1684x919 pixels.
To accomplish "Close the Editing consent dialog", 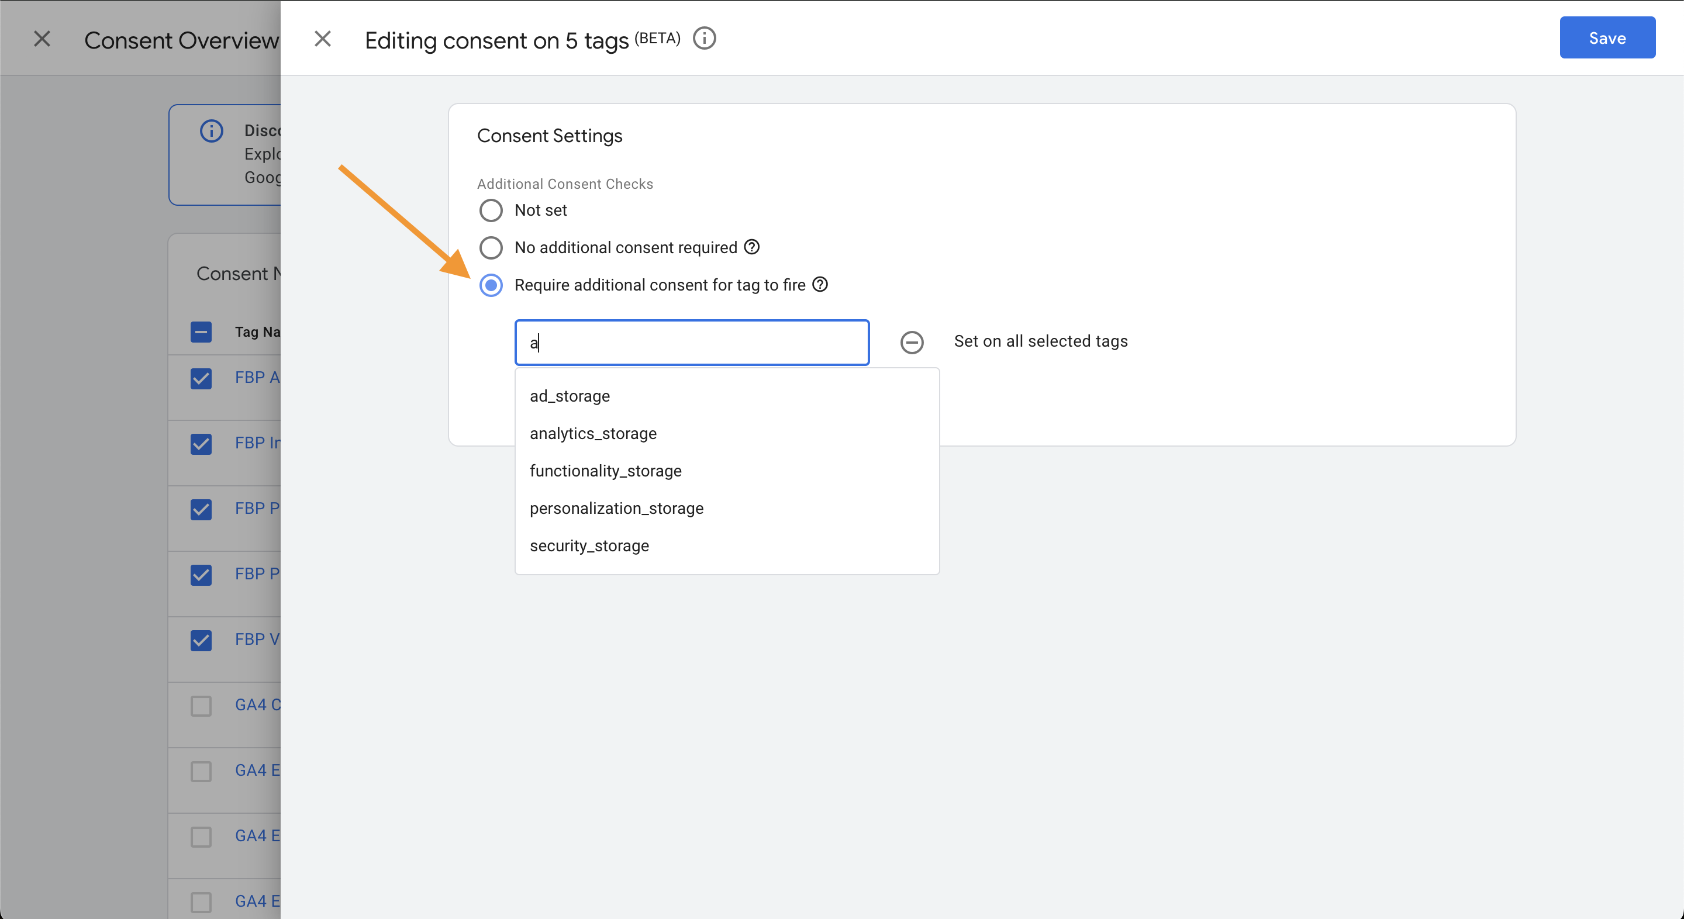I will pos(322,39).
